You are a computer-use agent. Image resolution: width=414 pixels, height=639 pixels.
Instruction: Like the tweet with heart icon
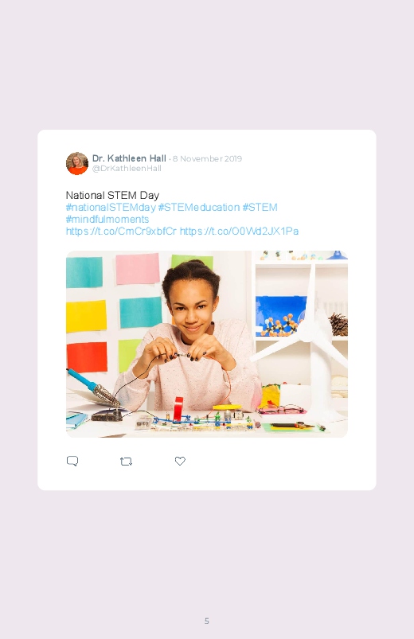(x=180, y=461)
